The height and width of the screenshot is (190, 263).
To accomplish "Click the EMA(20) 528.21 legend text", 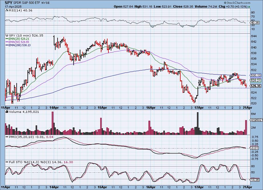I will (x=19, y=39).
